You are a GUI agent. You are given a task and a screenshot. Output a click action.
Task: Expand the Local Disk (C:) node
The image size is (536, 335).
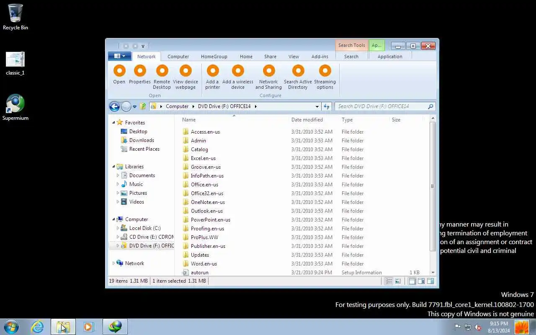(118, 228)
